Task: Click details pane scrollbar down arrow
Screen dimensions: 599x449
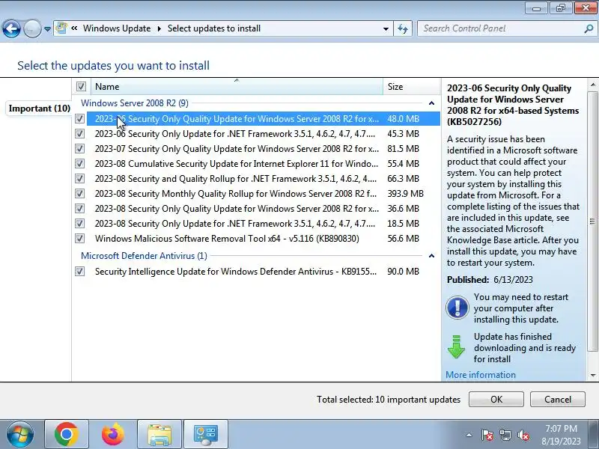Action: coord(592,376)
